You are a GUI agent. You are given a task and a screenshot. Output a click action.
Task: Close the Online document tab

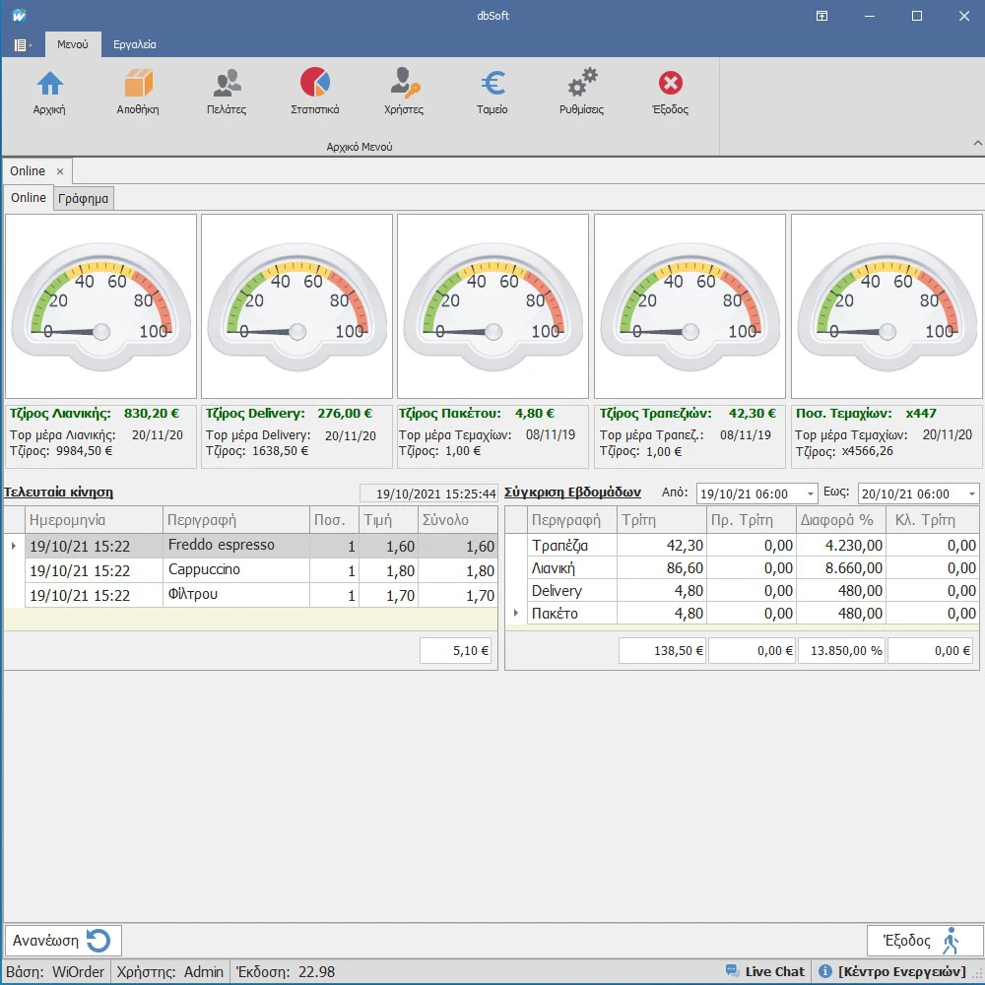click(60, 171)
